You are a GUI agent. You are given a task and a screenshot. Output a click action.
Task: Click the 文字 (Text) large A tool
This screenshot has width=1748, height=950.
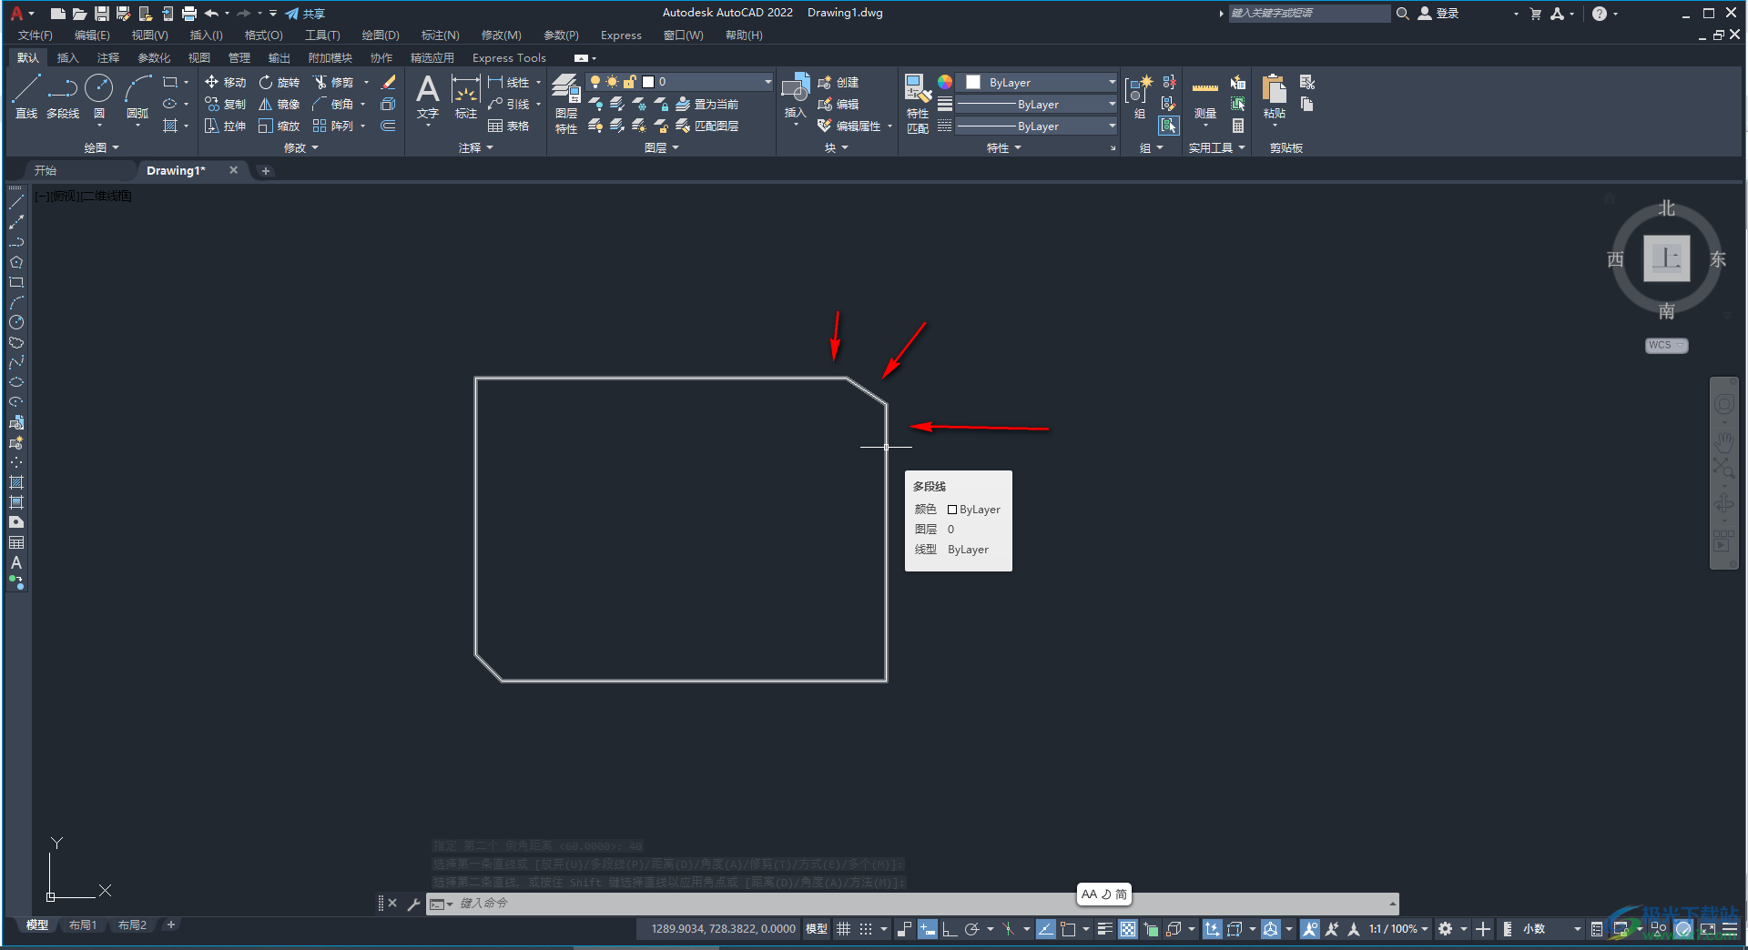click(x=428, y=96)
